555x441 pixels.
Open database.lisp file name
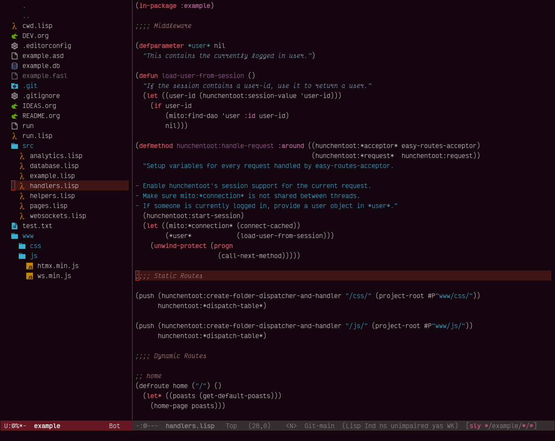[x=54, y=166]
